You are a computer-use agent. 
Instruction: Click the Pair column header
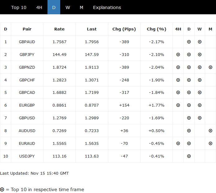click(x=27, y=29)
